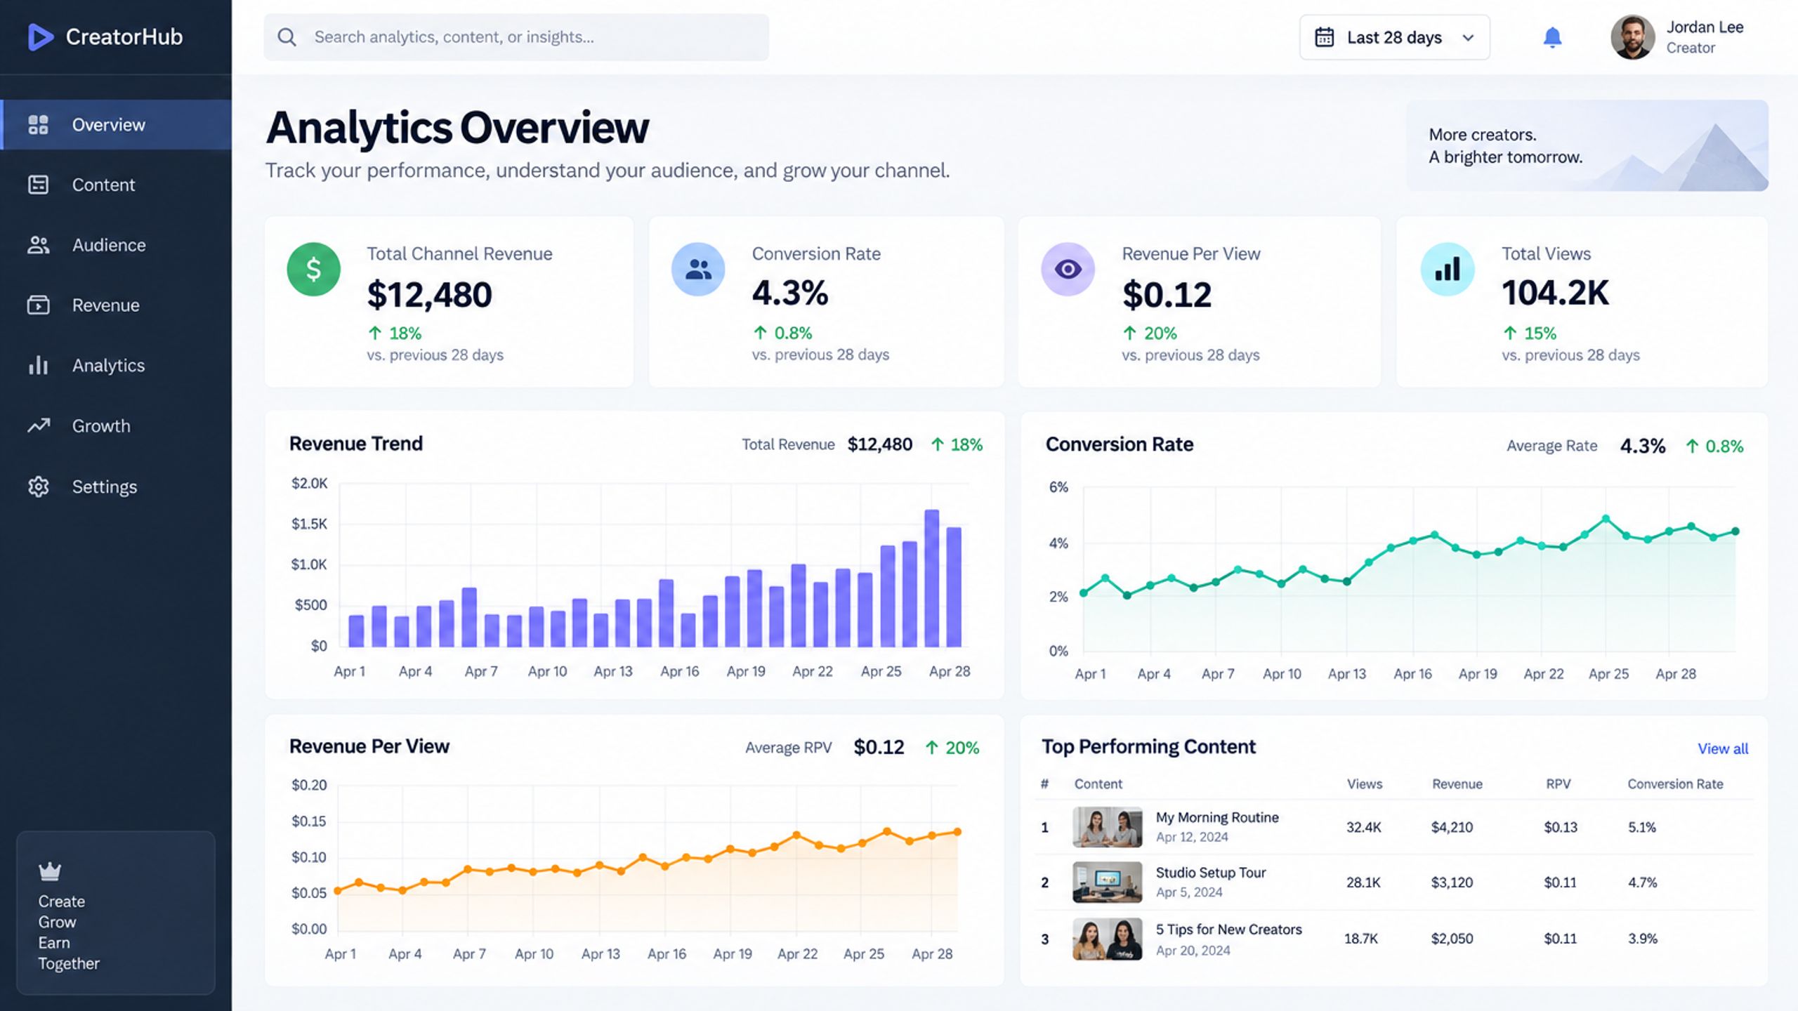Click the RPV column header
The height and width of the screenshot is (1011, 1798).
1558,784
